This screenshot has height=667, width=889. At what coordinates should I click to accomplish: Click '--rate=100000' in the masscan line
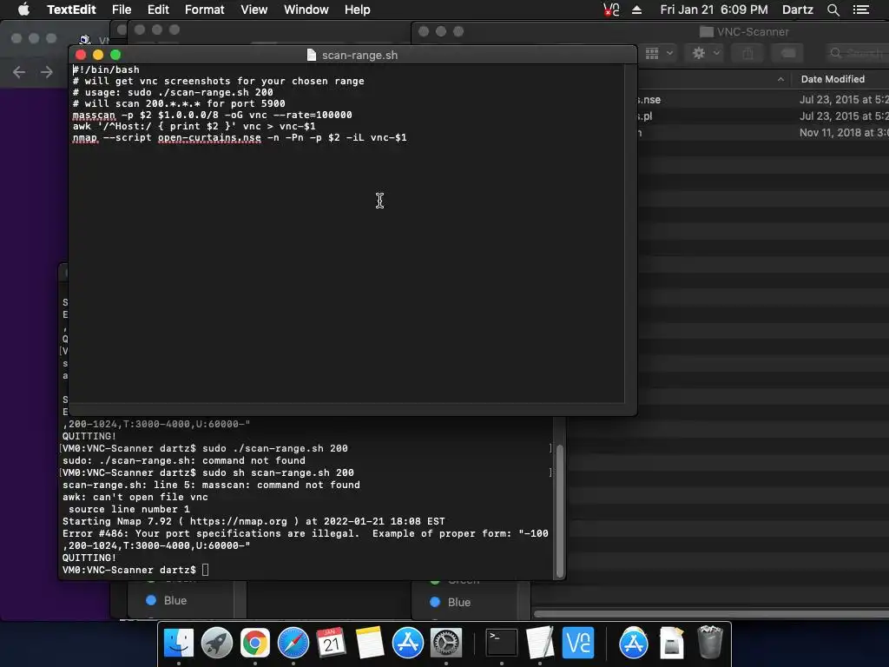(313, 116)
